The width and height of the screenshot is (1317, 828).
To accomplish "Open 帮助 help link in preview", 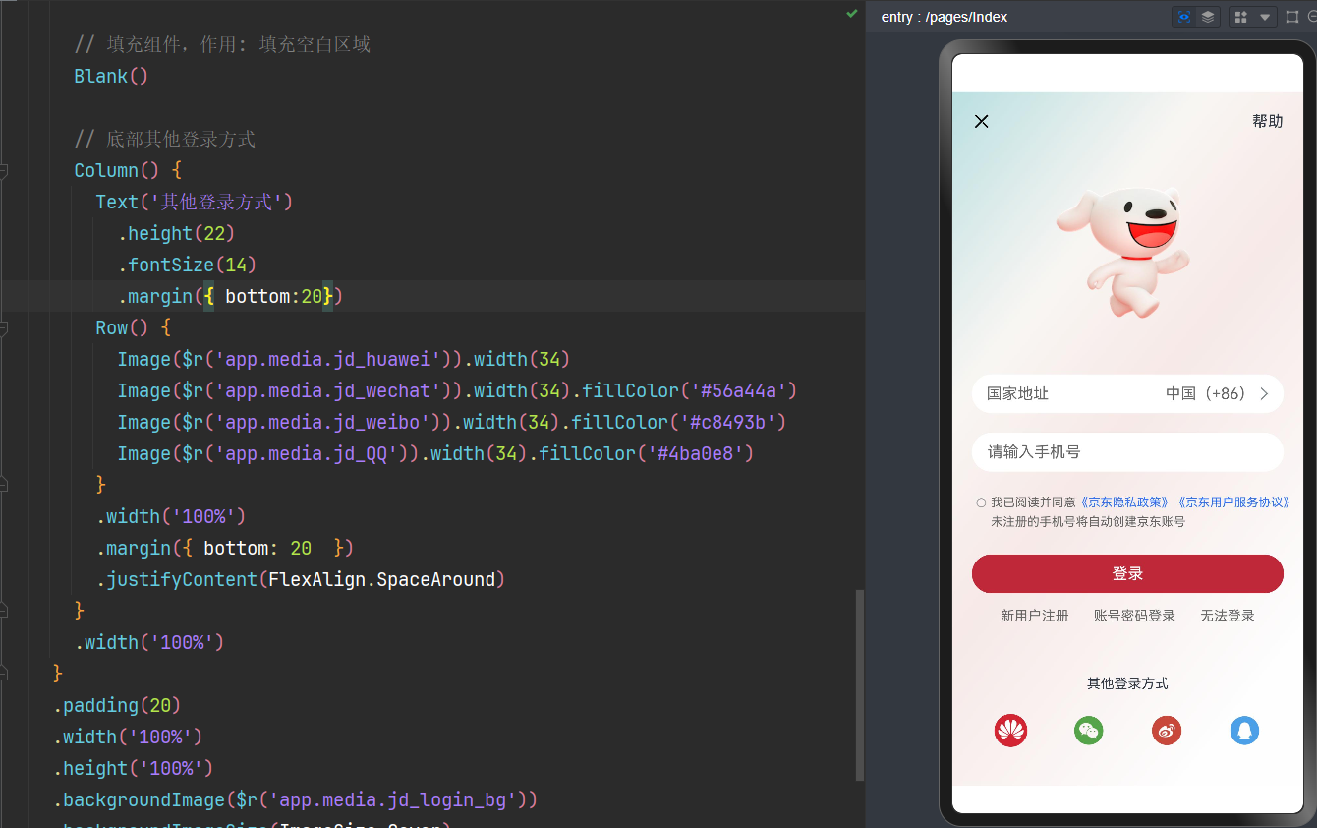I will point(1267,121).
